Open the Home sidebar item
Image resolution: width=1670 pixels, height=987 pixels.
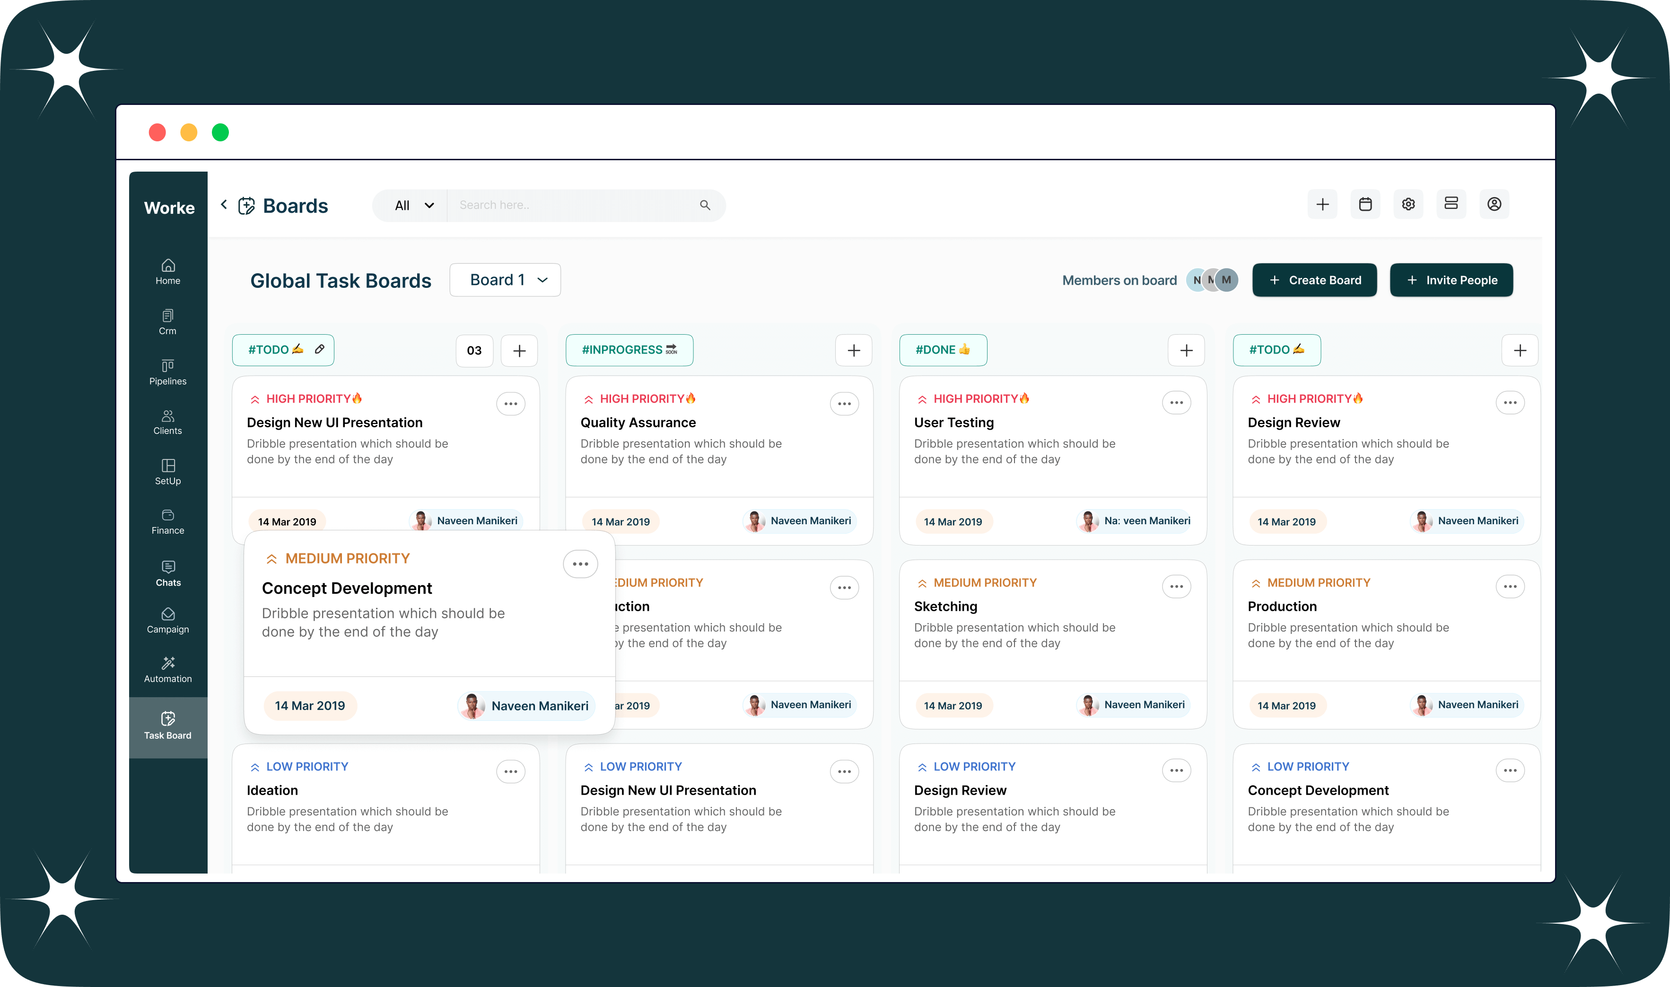pyautogui.click(x=168, y=272)
